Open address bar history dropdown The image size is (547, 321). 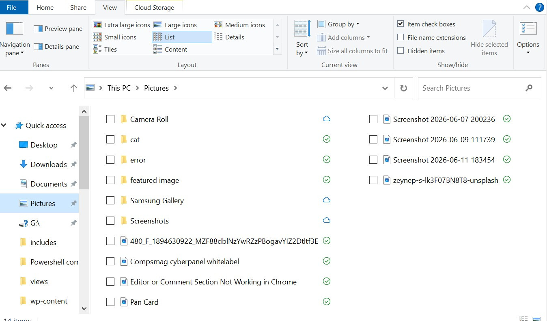pyautogui.click(x=385, y=88)
